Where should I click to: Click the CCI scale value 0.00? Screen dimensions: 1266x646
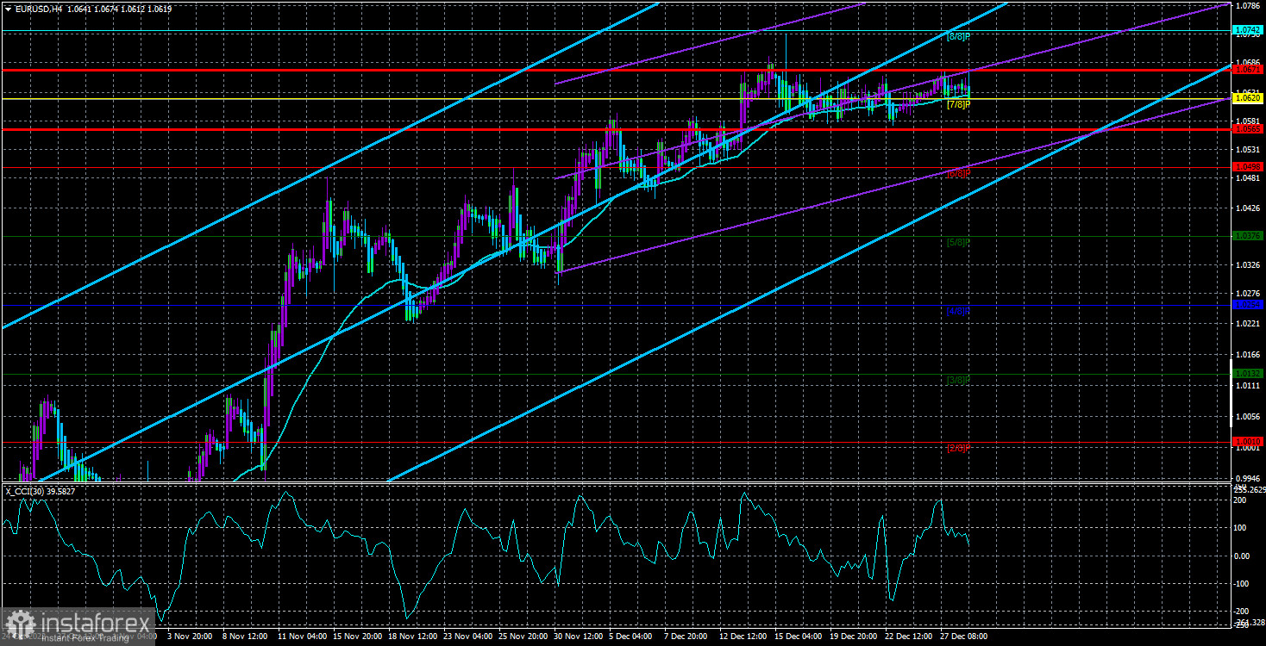(1243, 556)
